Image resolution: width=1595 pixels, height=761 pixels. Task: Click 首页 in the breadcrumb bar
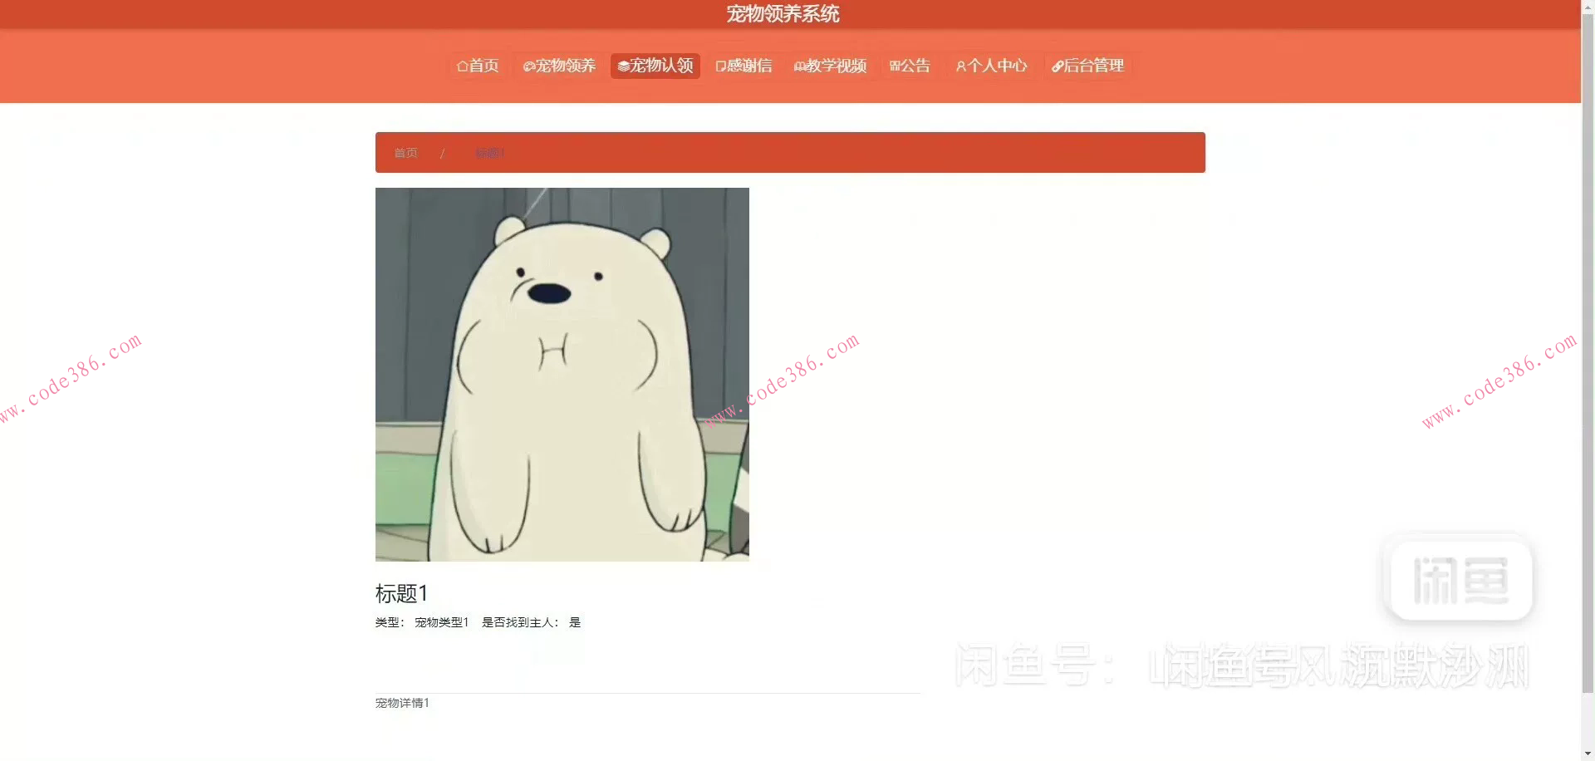(x=405, y=153)
